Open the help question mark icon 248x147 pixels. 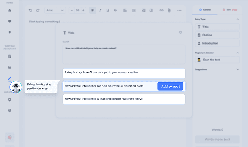(x=10, y=111)
